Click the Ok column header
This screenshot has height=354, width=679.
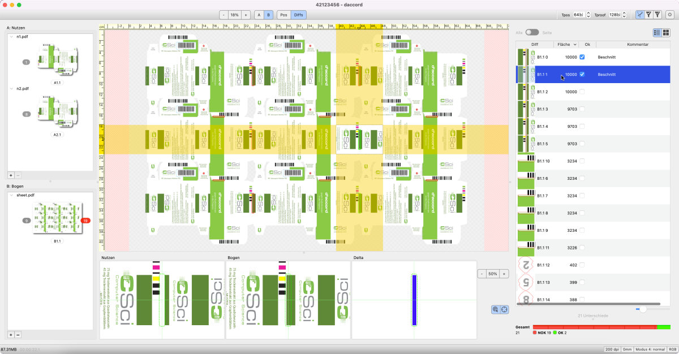(587, 44)
